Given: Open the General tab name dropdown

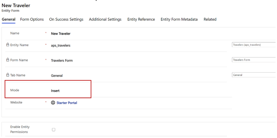Looking at the screenshot, I should click(x=254, y=75).
